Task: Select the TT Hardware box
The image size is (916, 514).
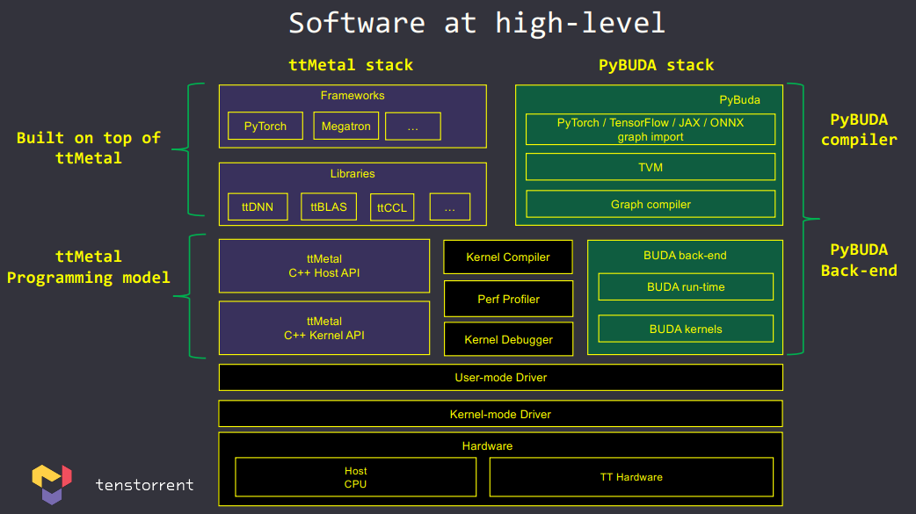Action: [x=631, y=477]
